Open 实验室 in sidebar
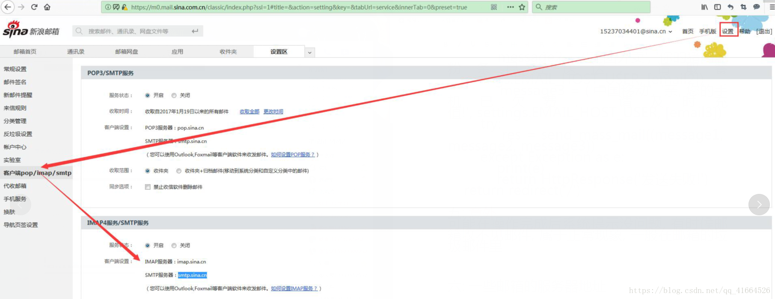 click(x=12, y=160)
